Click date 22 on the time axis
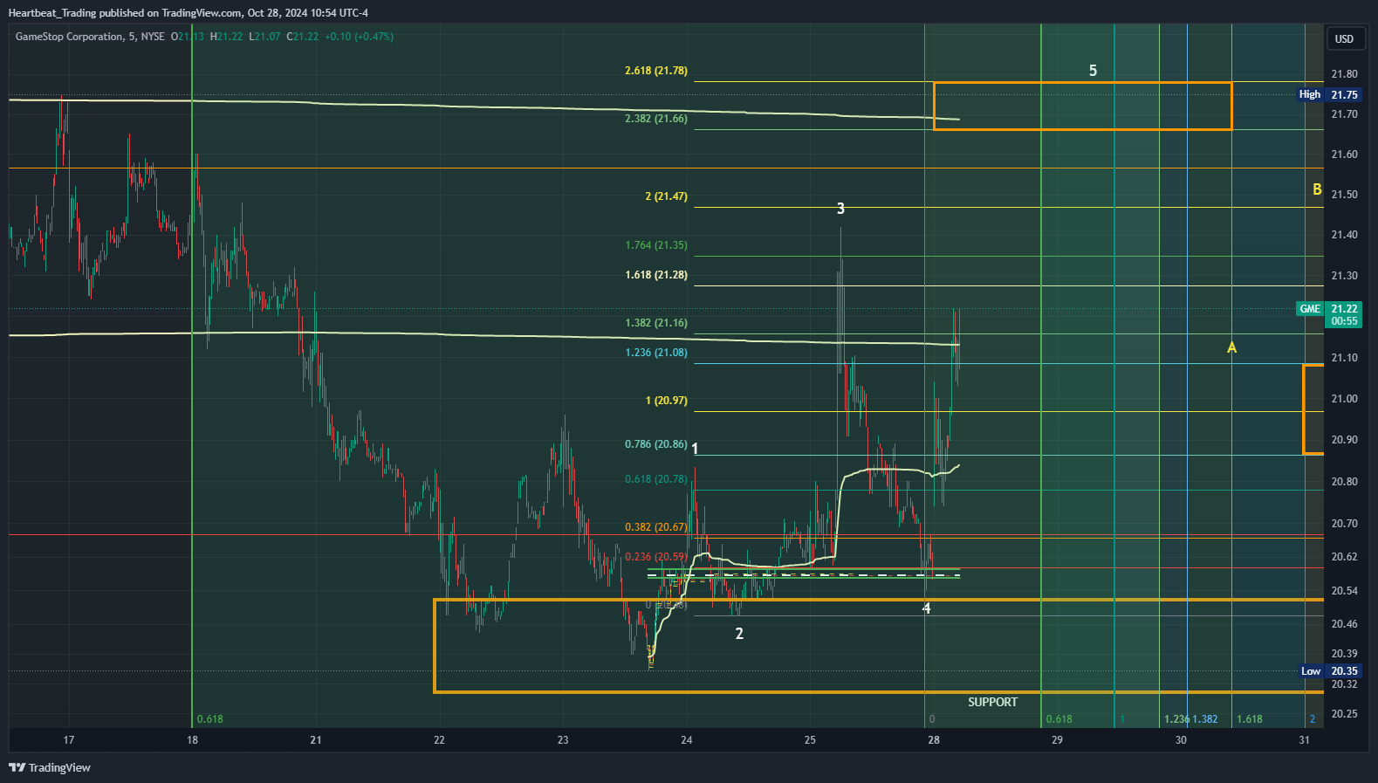The image size is (1378, 783). [x=439, y=740]
